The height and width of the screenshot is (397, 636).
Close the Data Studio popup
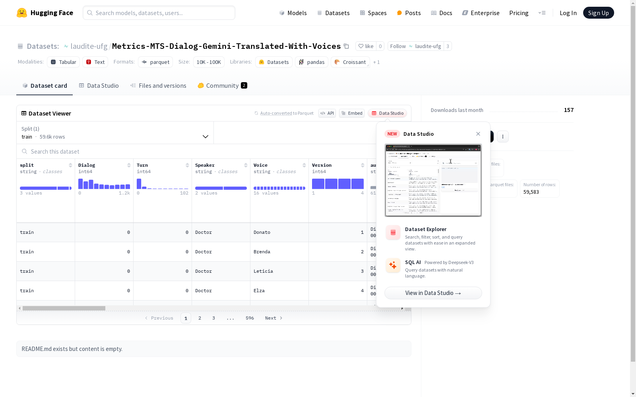point(478,134)
